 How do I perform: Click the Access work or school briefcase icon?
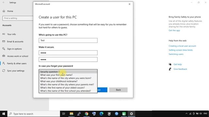click(4, 56)
